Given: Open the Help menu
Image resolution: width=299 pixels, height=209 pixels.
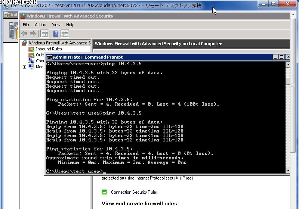Looking at the screenshot, I should coord(70,25).
